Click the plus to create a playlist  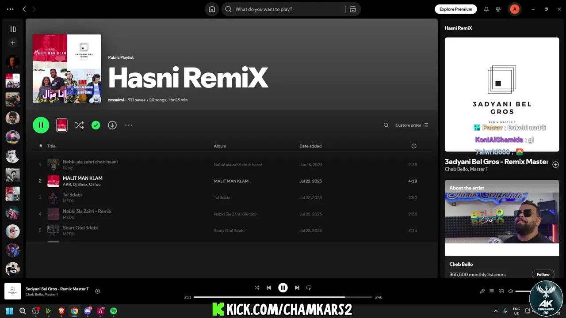12,43
